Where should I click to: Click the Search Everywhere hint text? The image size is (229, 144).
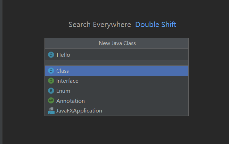click(x=100, y=25)
